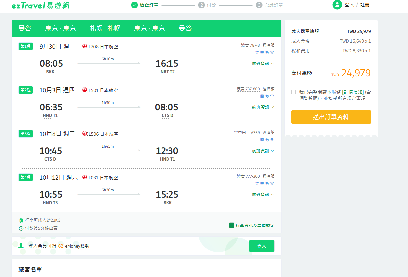Select the 完成訂單 step label
The width and height of the screenshot is (408, 277).
(274, 5)
